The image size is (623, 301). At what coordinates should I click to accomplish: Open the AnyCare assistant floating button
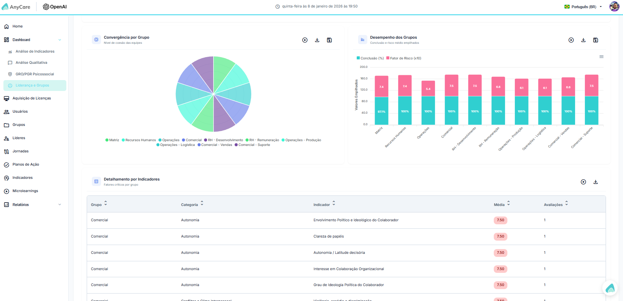(610, 288)
